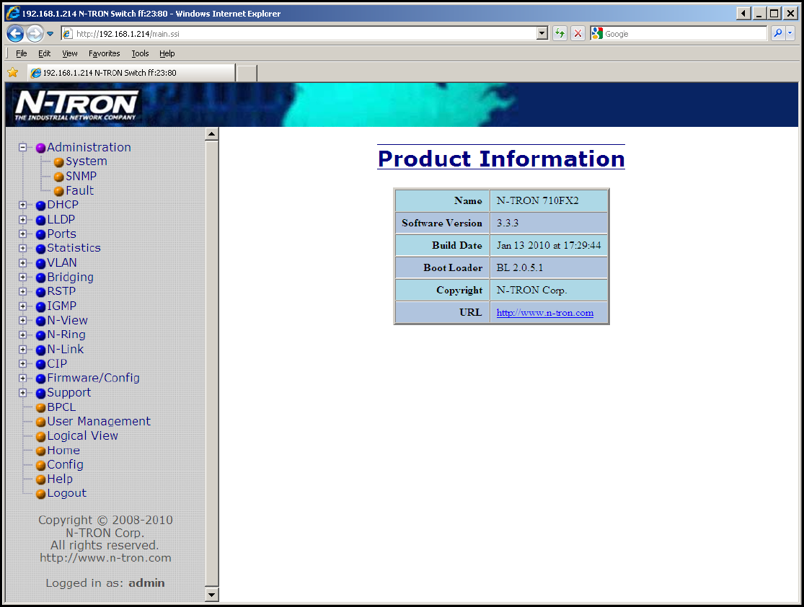Click the orange ball icon beside SNMP

[x=59, y=177]
